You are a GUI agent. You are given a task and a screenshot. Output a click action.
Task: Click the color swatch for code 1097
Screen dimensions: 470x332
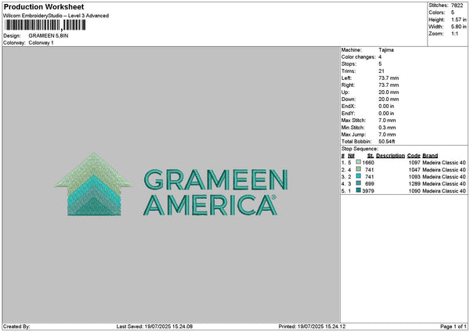coord(358,162)
